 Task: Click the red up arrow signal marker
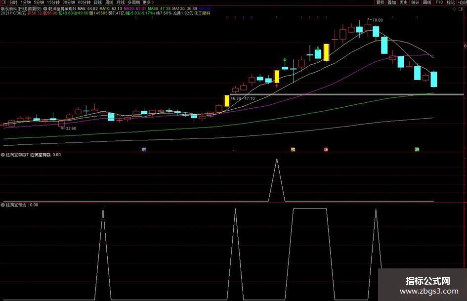click(x=277, y=86)
